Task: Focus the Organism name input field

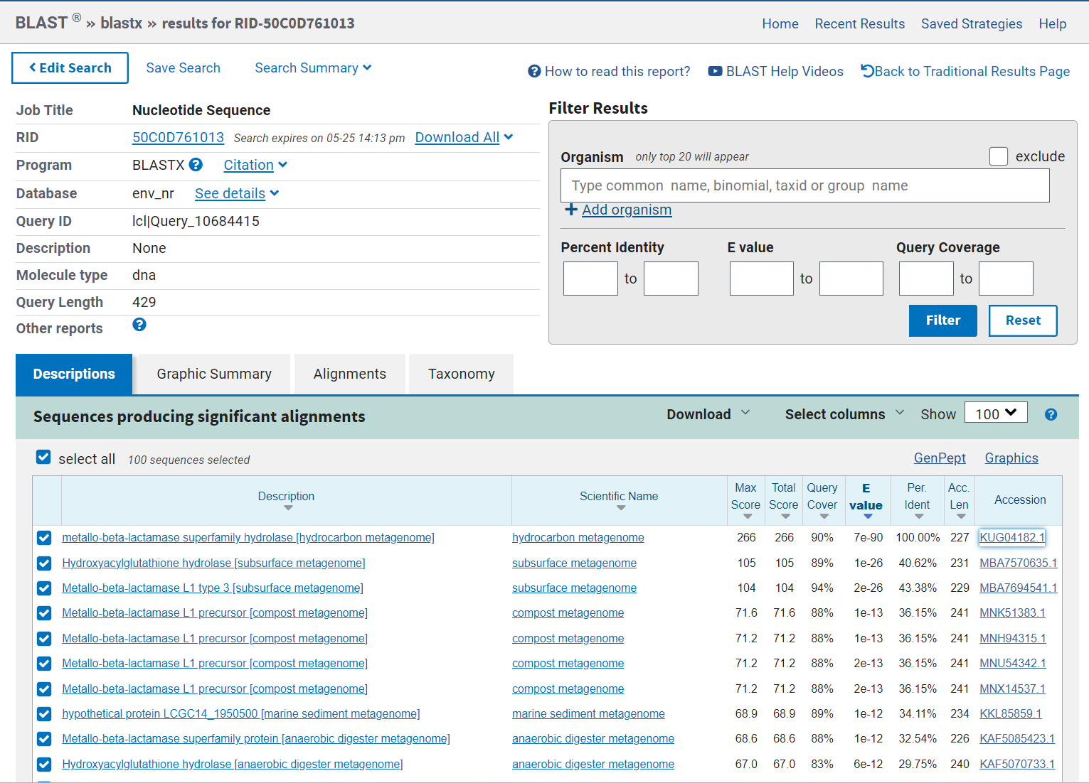Action: (x=805, y=185)
